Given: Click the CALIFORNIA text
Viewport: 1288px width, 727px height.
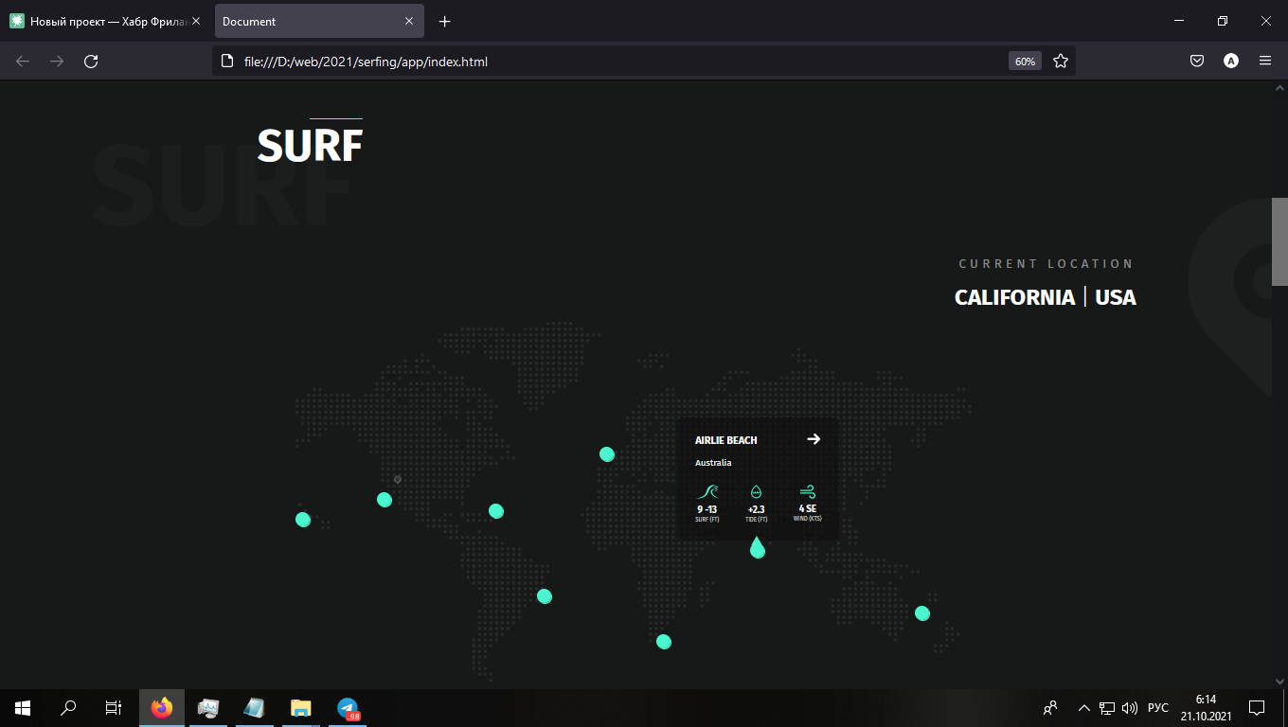Looking at the screenshot, I should point(1014,297).
